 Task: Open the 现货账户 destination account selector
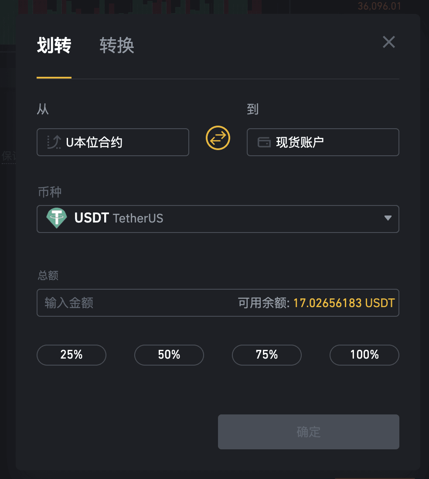(x=323, y=142)
